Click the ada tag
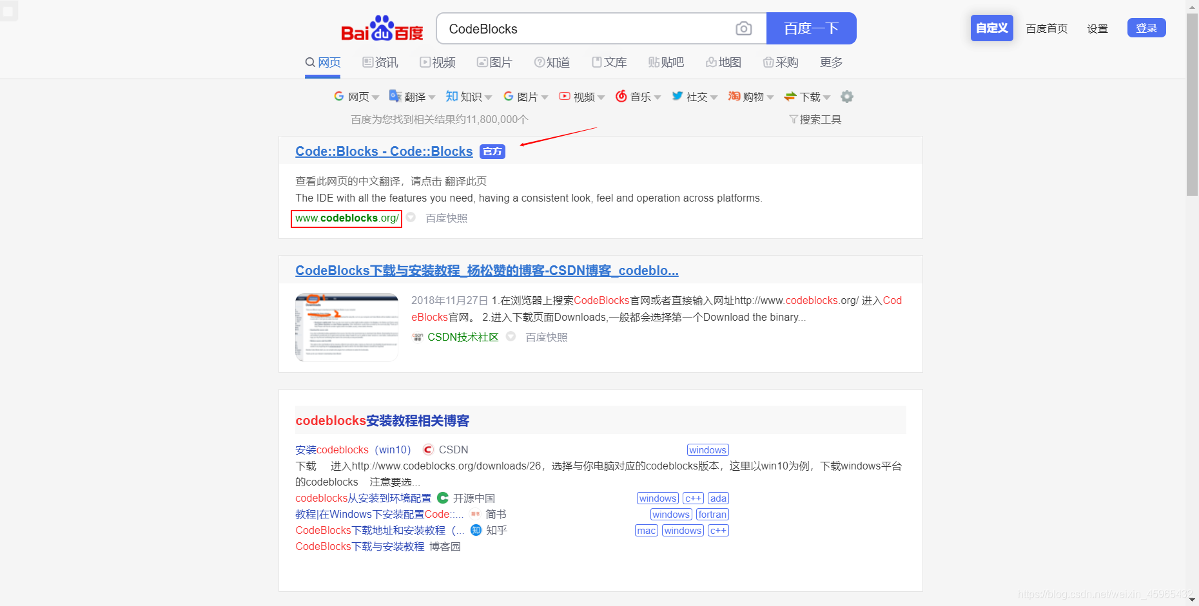Image resolution: width=1199 pixels, height=606 pixels. (718, 498)
